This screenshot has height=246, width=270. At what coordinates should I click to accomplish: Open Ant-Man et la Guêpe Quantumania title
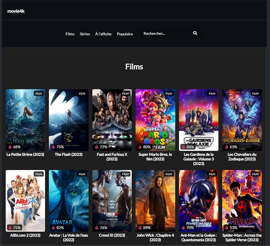[199, 238]
